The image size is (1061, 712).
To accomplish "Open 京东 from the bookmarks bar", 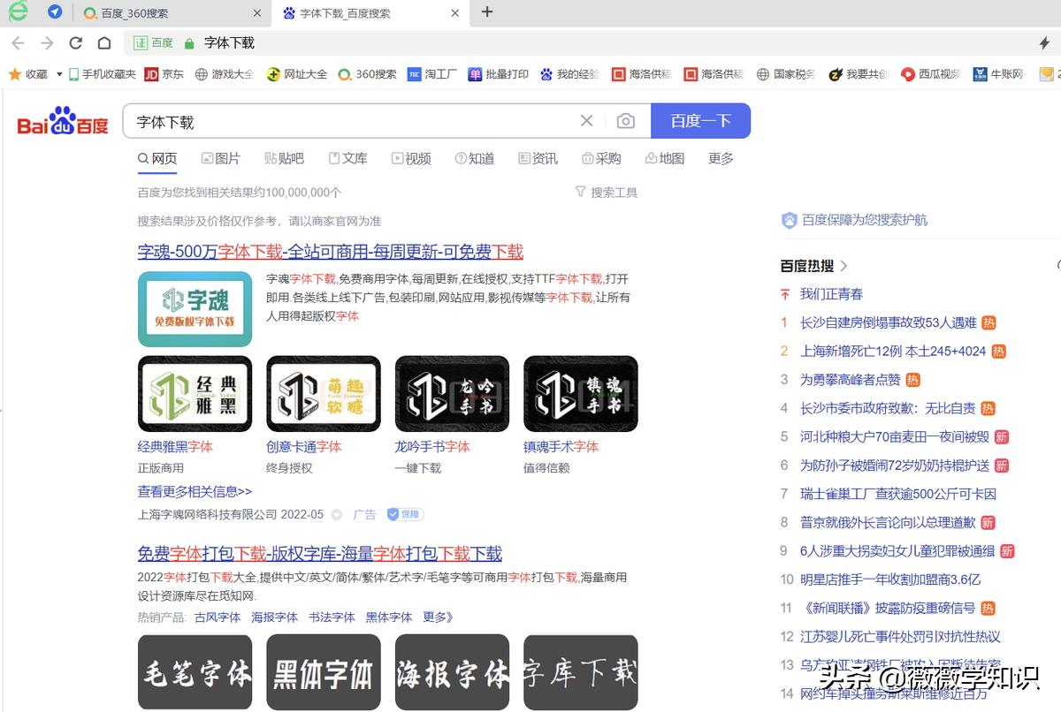I will tap(164, 74).
